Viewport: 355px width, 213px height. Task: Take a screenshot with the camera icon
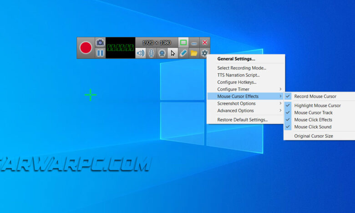[100, 43]
